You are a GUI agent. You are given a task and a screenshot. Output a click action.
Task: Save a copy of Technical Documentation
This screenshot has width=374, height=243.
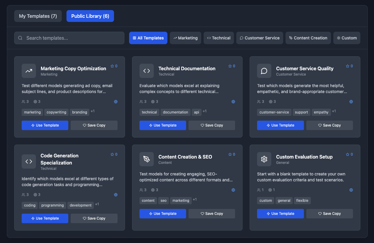(x=212, y=125)
